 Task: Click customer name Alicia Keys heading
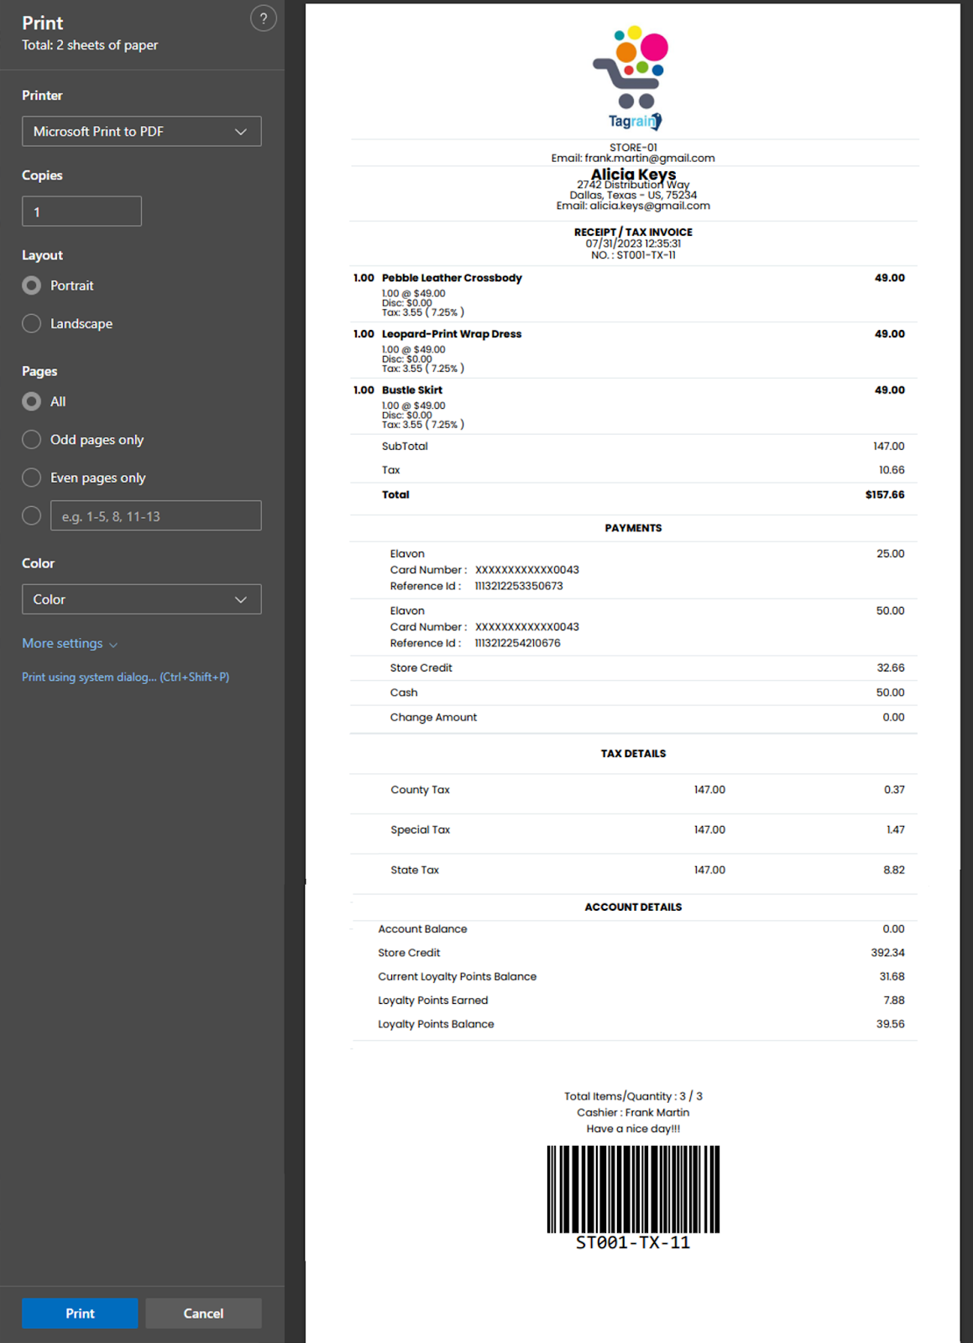(633, 174)
